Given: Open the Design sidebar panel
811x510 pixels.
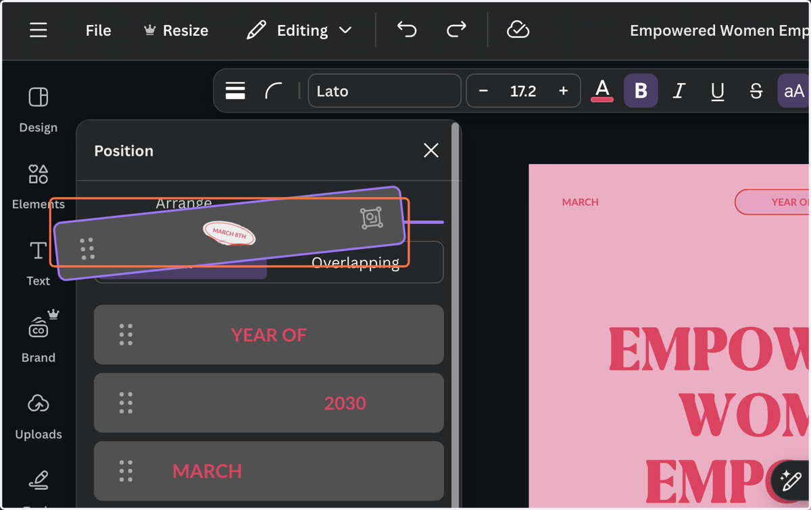Looking at the screenshot, I should click(39, 109).
